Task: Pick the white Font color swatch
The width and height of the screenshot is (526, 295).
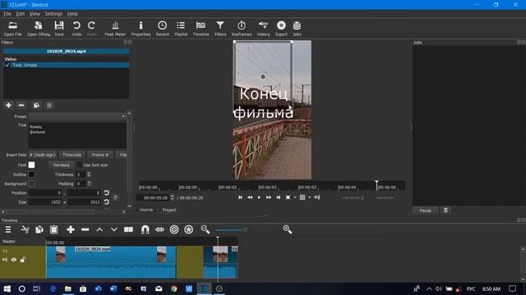Action: click(x=31, y=165)
